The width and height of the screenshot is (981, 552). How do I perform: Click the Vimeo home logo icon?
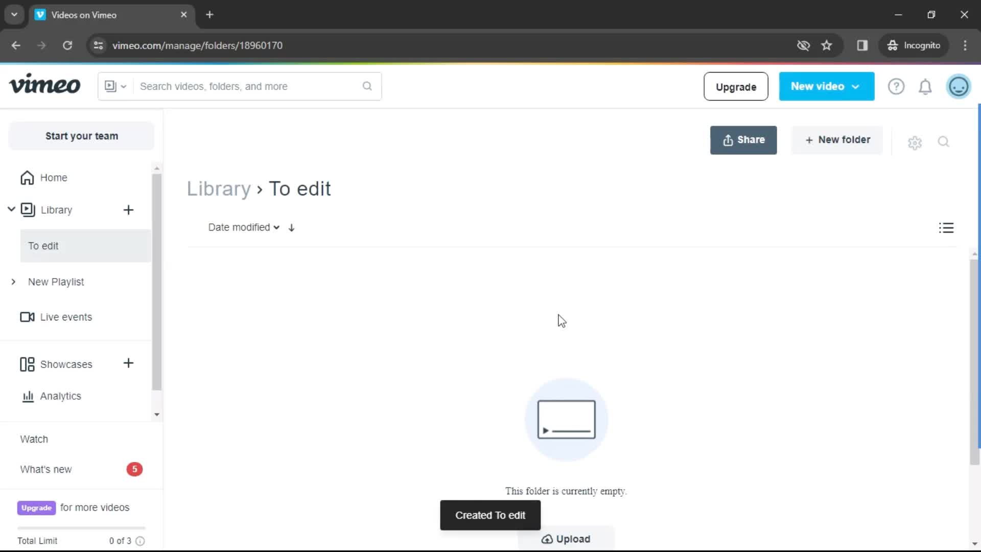pos(44,85)
